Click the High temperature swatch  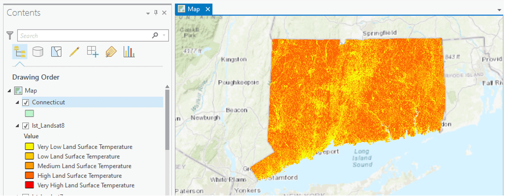tap(29, 176)
